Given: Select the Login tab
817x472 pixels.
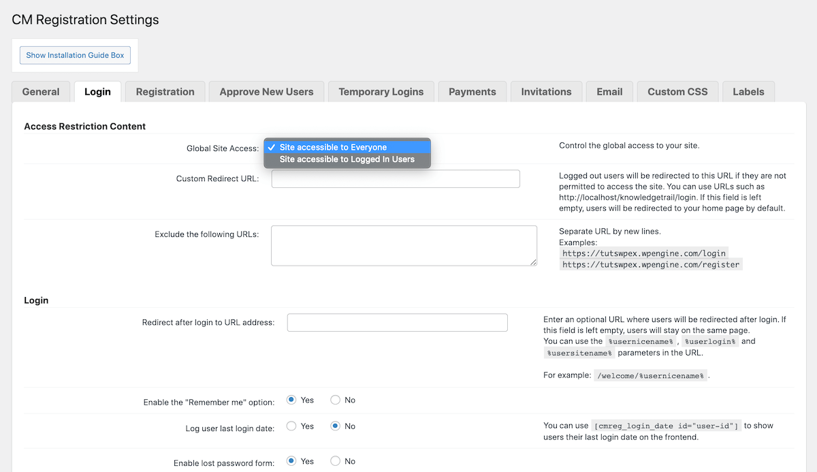Looking at the screenshot, I should pos(97,92).
